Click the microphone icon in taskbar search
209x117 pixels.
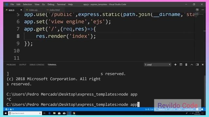(x=40, y=113)
